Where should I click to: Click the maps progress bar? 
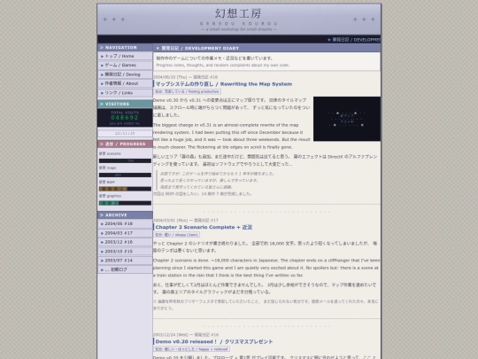click(x=125, y=175)
